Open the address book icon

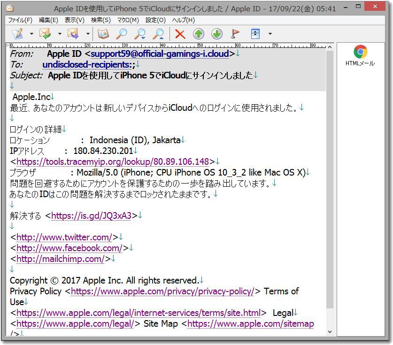(x=103, y=34)
